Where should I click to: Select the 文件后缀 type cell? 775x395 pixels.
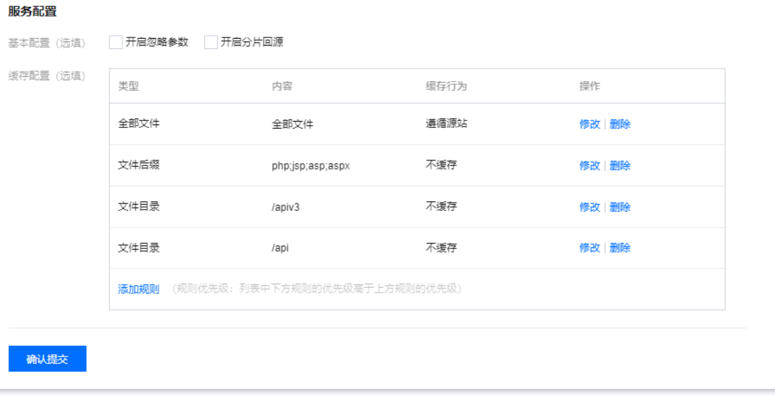click(138, 165)
